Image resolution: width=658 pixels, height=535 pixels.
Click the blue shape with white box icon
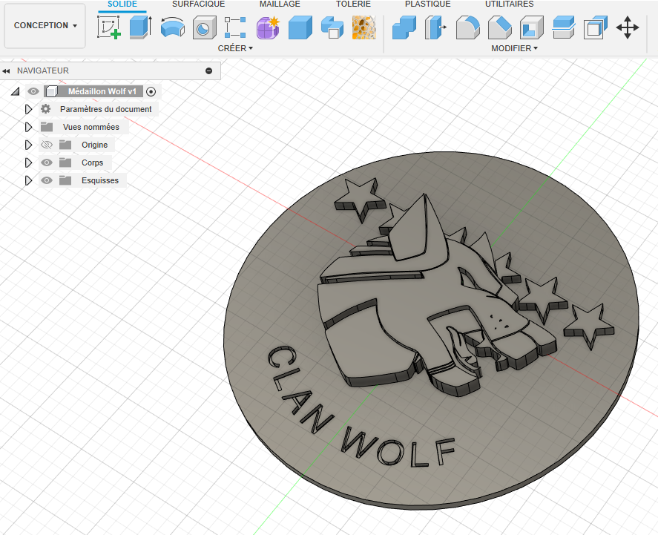point(332,27)
